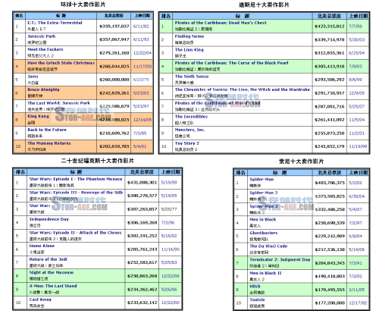
Task: Open The Mummy Returns title link
Action: pyautogui.click(x=49, y=143)
